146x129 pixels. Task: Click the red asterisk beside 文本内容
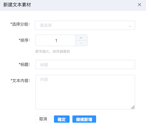pos(11,80)
